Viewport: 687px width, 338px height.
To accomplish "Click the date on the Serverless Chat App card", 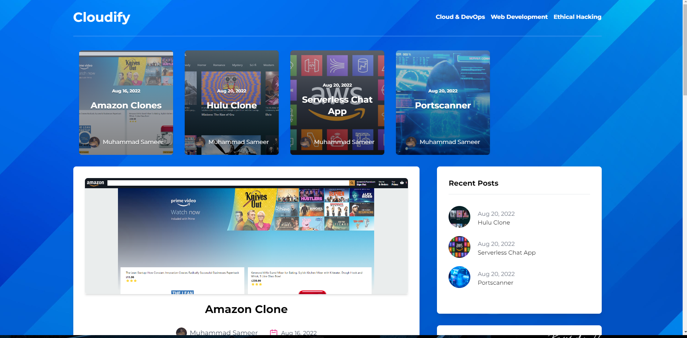I will tap(337, 85).
